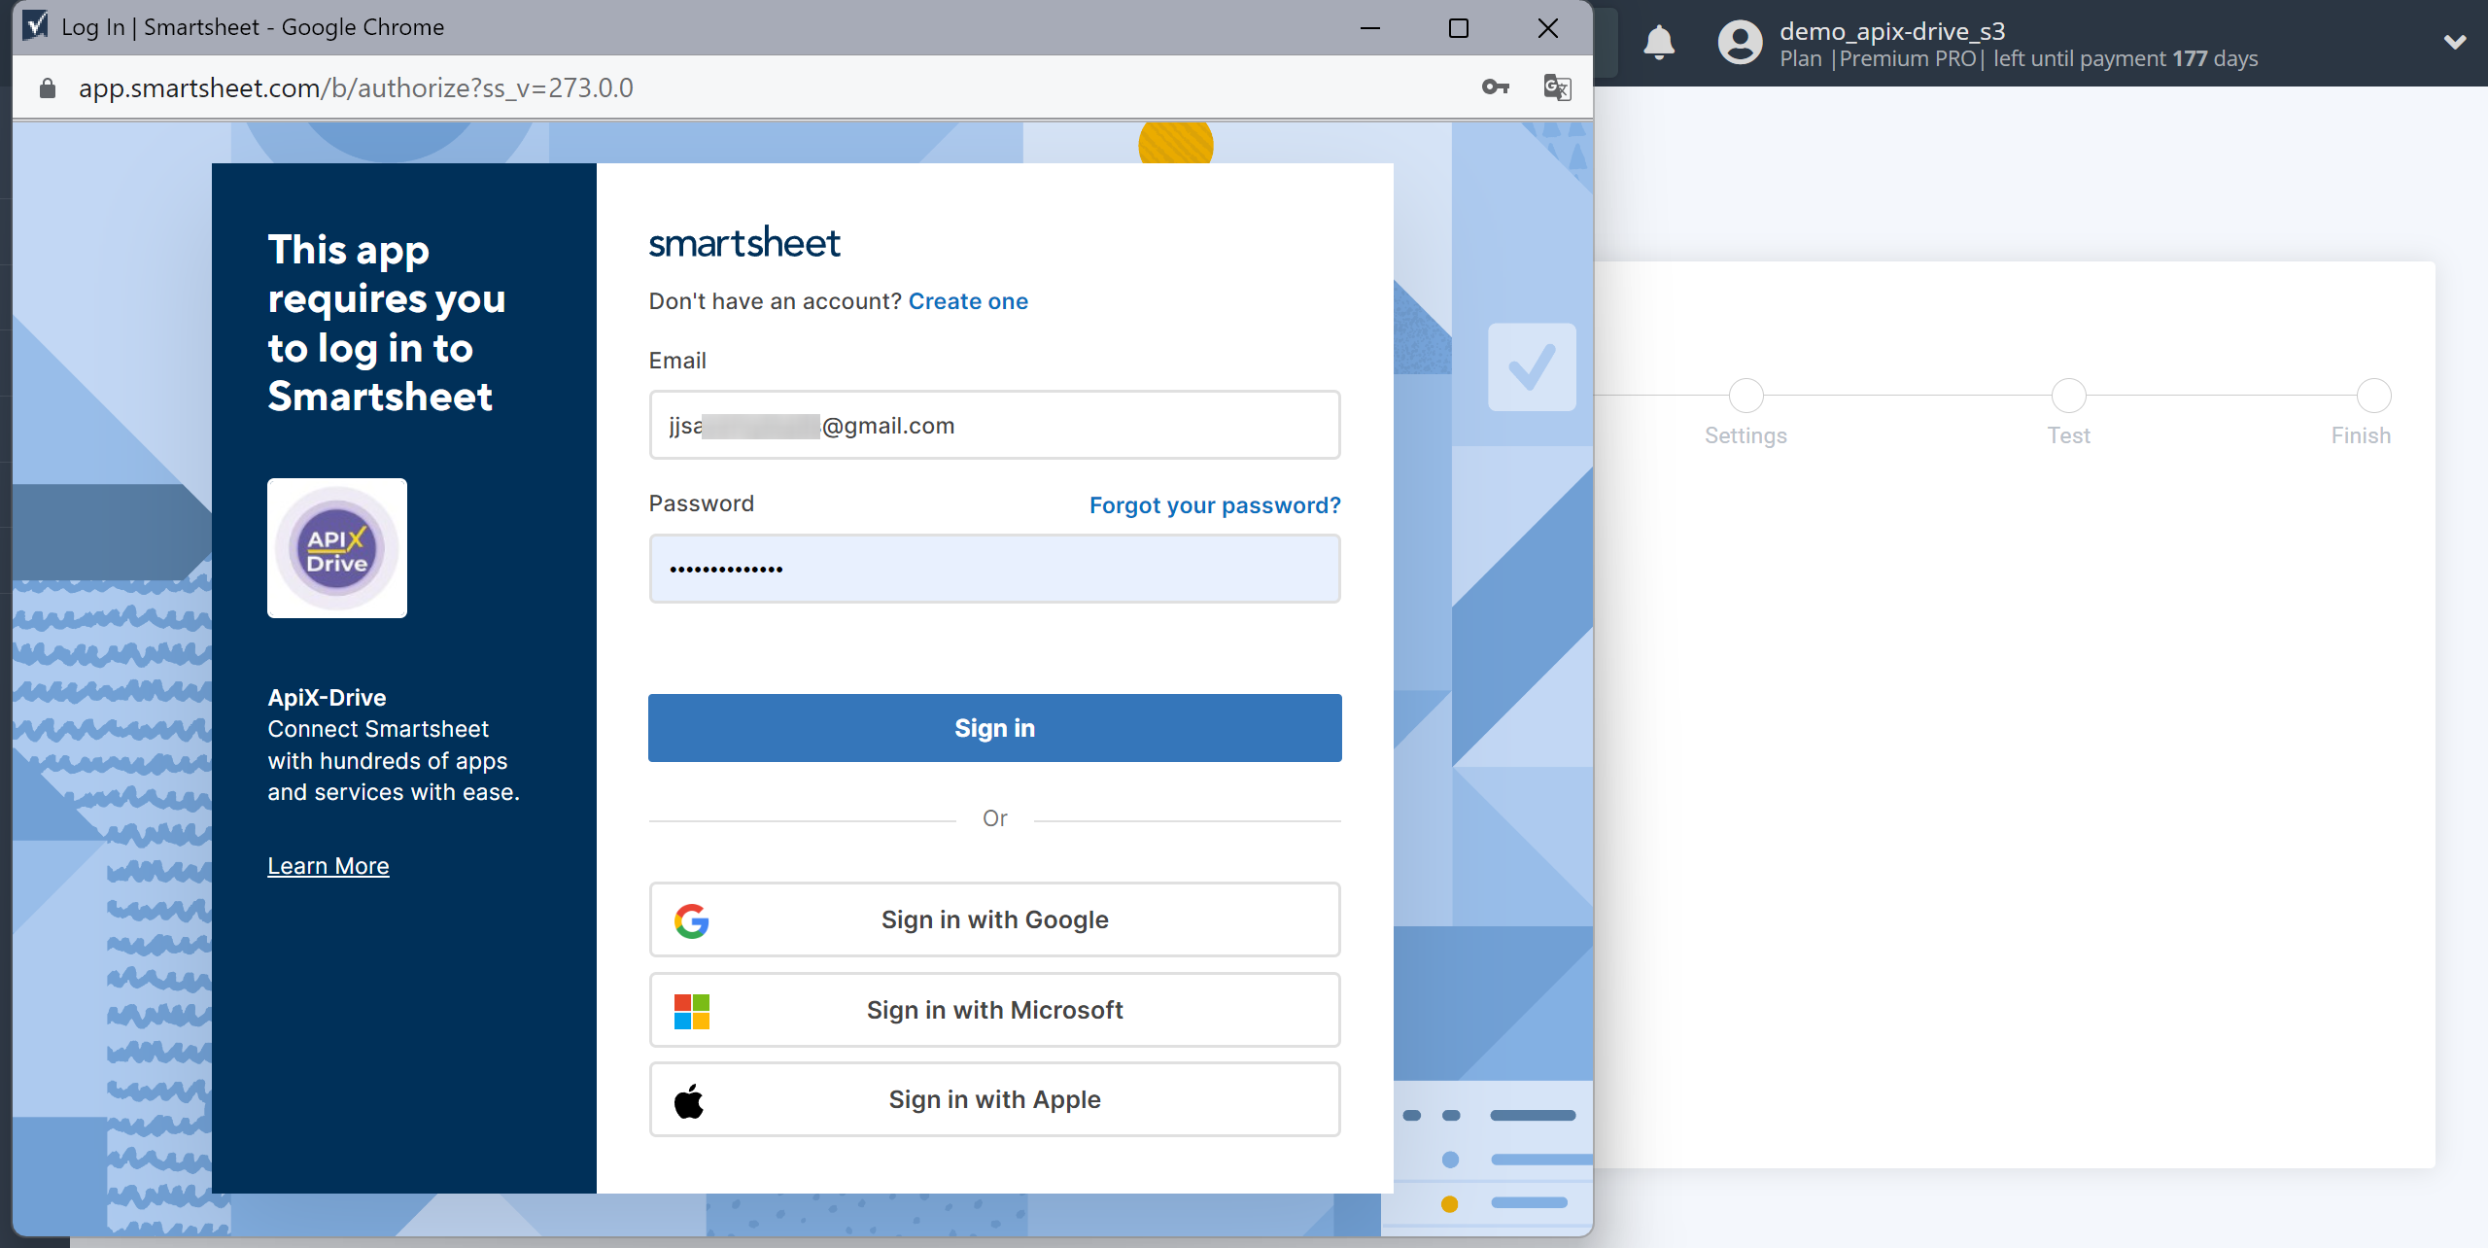Choose Sign in with Google
Screen dimensions: 2488x1248
994,919
